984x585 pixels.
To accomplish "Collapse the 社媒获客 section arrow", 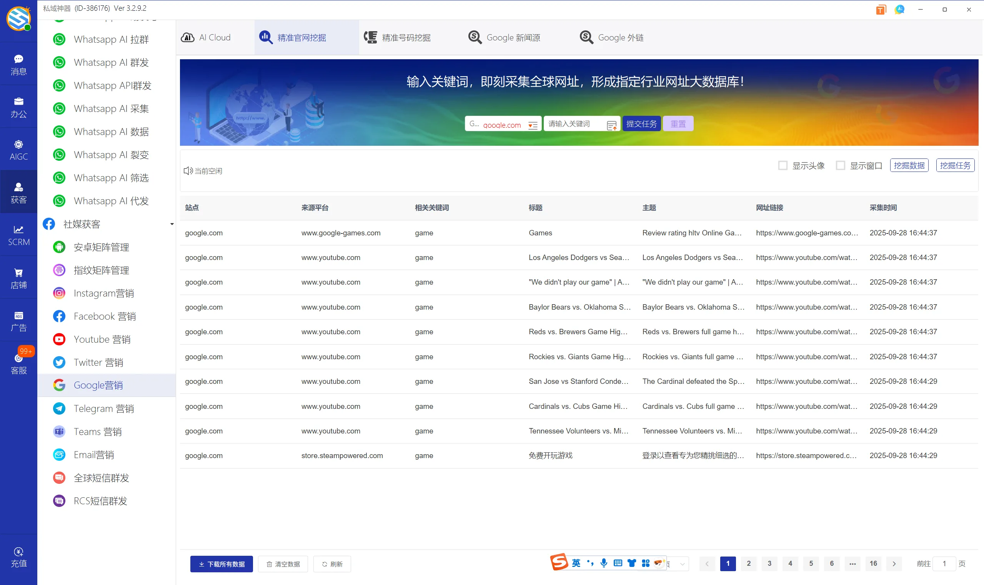I will point(172,224).
